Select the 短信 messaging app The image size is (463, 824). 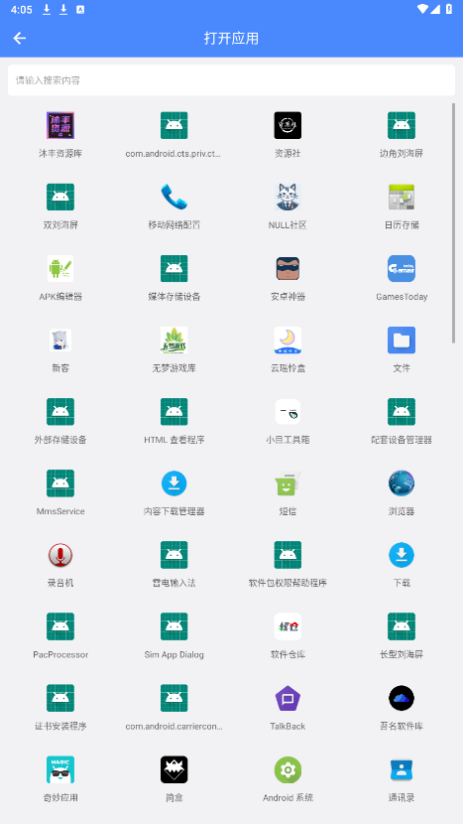(x=288, y=483)
